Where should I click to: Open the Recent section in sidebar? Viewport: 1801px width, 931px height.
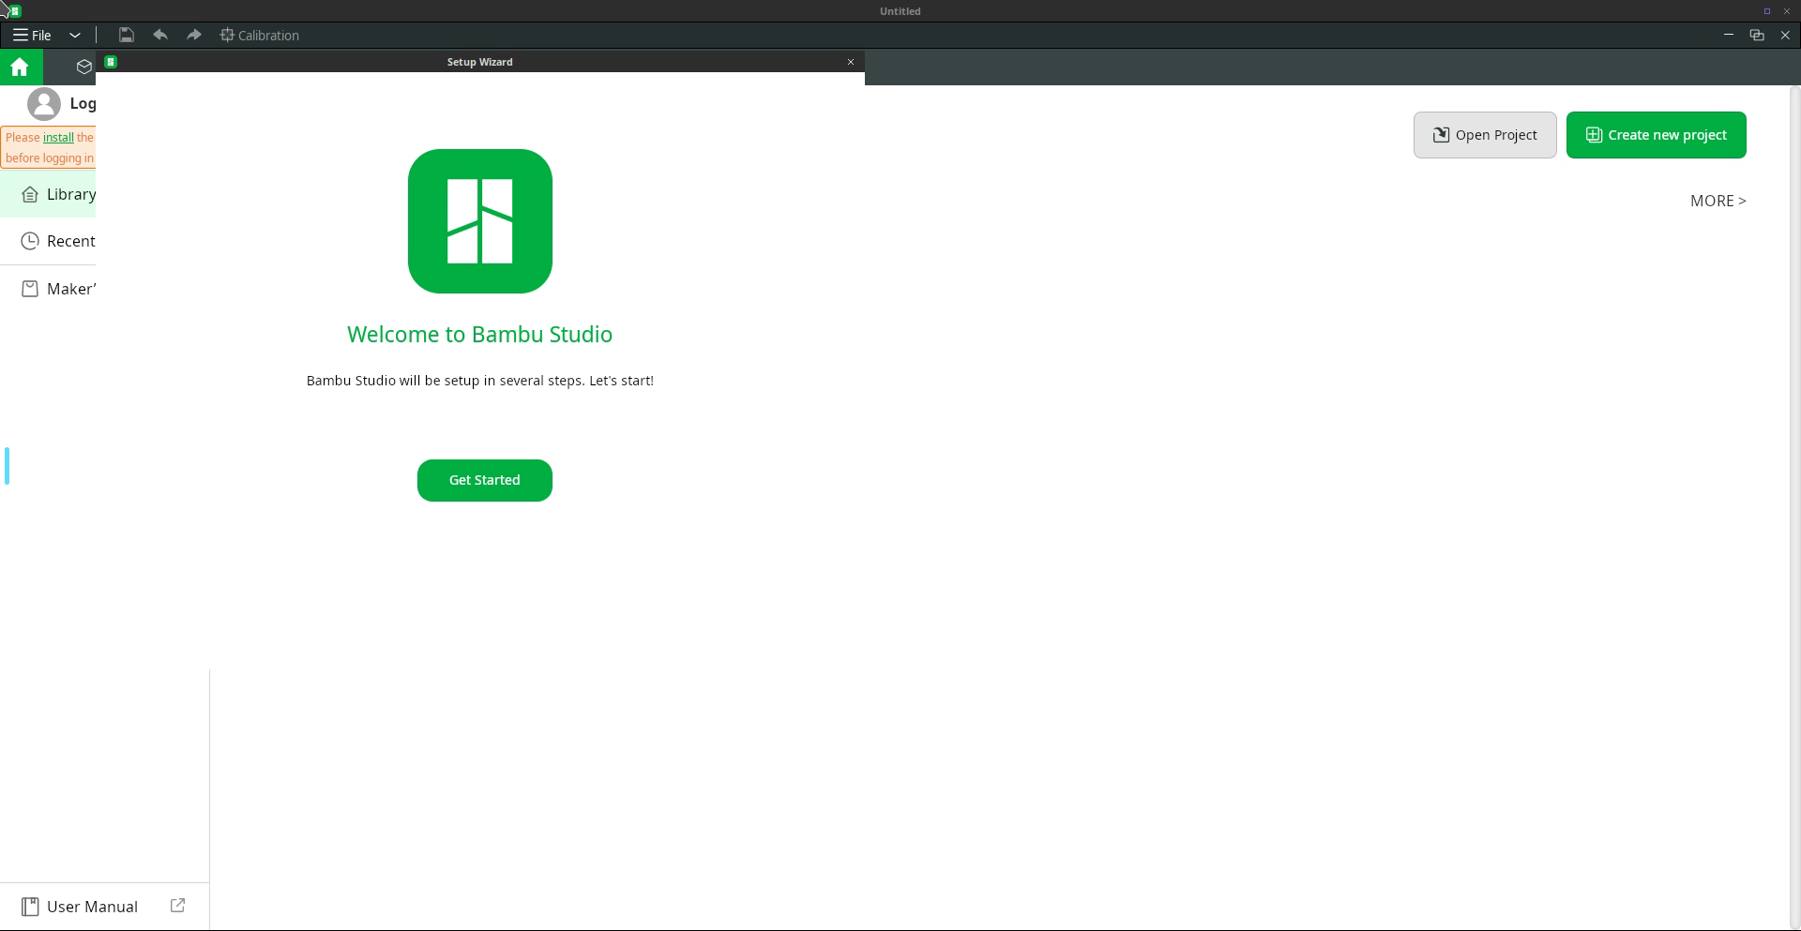70,241
